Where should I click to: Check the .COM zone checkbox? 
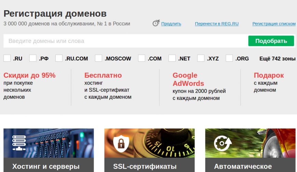click(x=141, y=58)
